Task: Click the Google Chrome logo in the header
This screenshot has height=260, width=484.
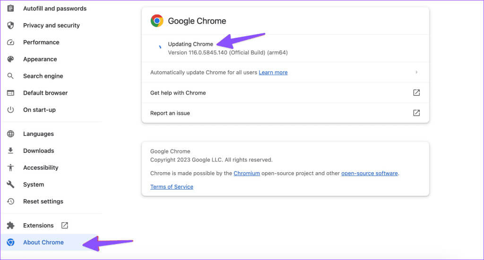Action: pos(157,21)
